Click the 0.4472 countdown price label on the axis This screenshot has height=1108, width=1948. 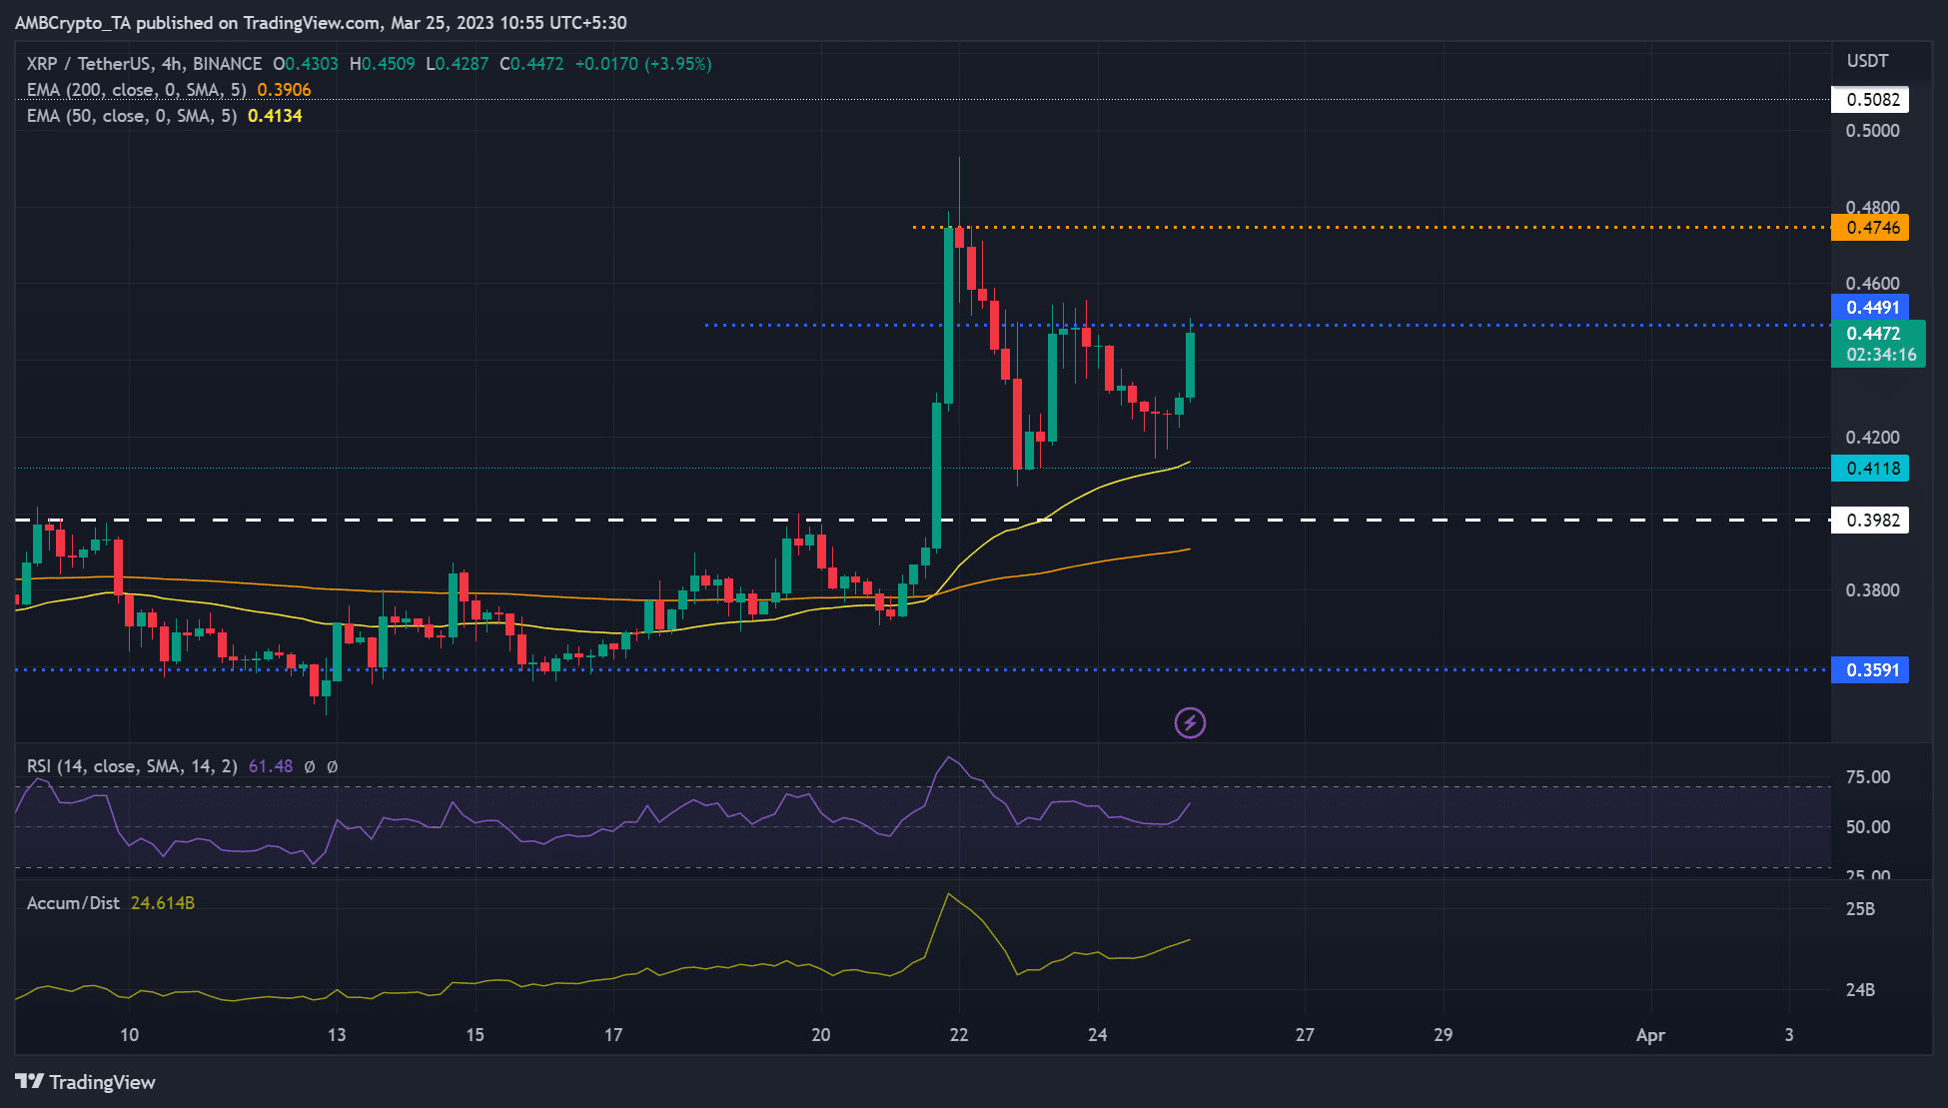pos(1877,344)
